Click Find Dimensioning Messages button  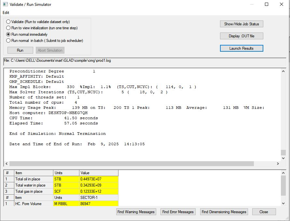pos(224,212)
